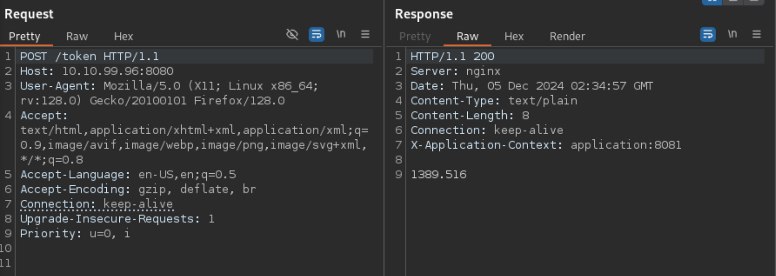Open the Request panel hamburger options menu
Screen dimensions: 776x276
365,34
